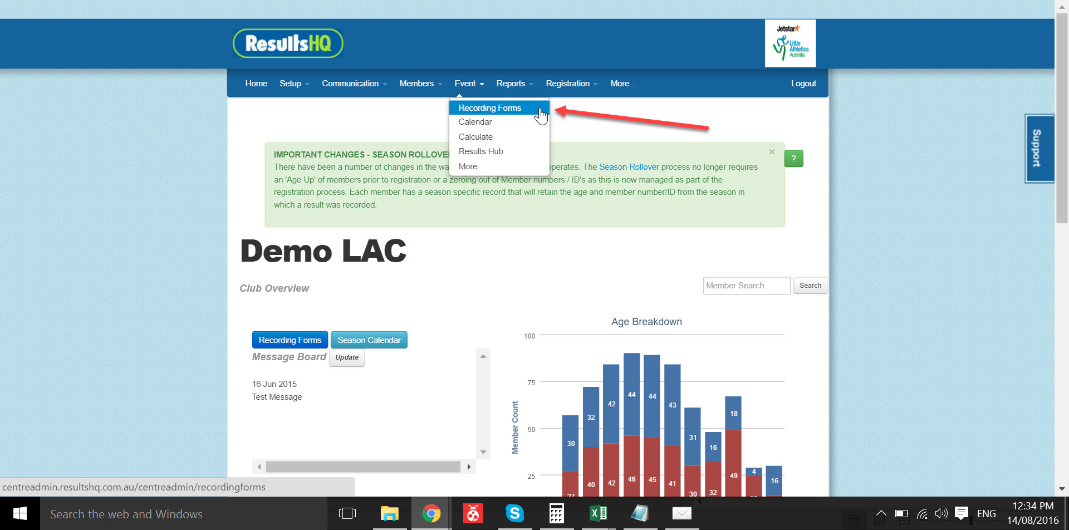Open the Action Center notifications icon
The image size is (1069, 530).
pos(962,513)
